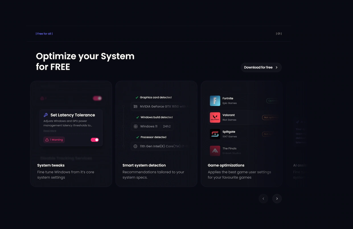This screenshot has width=353, height=229.
Task: Toggle the Set Latency Tolerance switch
Action: (95, 140)
